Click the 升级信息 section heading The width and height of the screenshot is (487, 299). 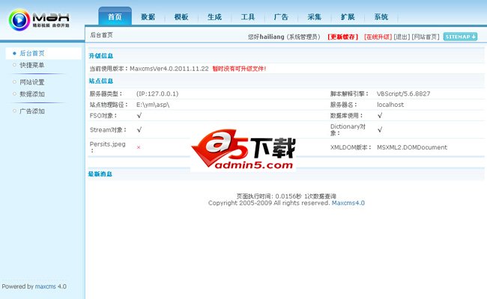point(101,56)
